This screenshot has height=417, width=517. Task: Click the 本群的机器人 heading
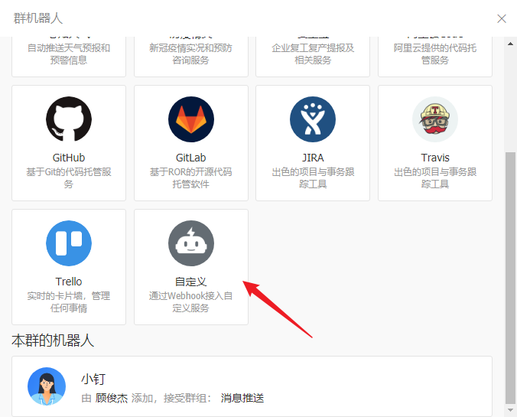point(53,340)
